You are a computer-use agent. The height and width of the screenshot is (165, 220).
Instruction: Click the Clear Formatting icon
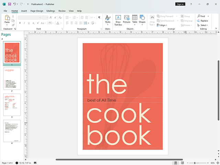click(60, 18)
